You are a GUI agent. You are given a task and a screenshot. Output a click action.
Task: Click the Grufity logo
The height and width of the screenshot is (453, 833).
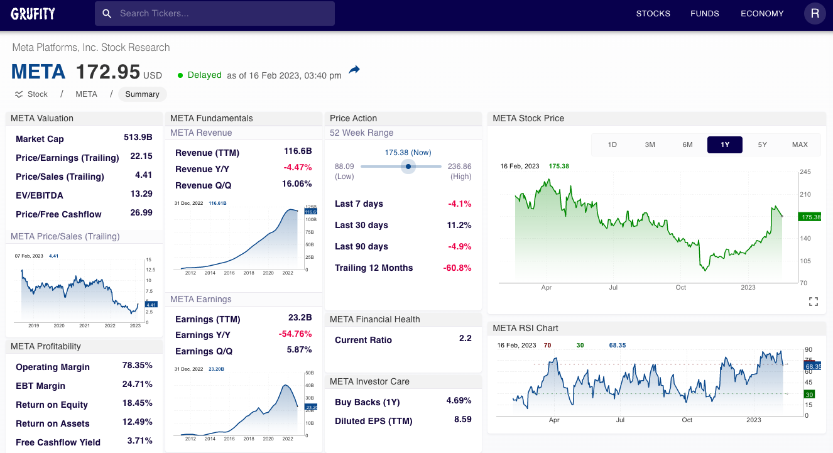click(x=33, y=13)
